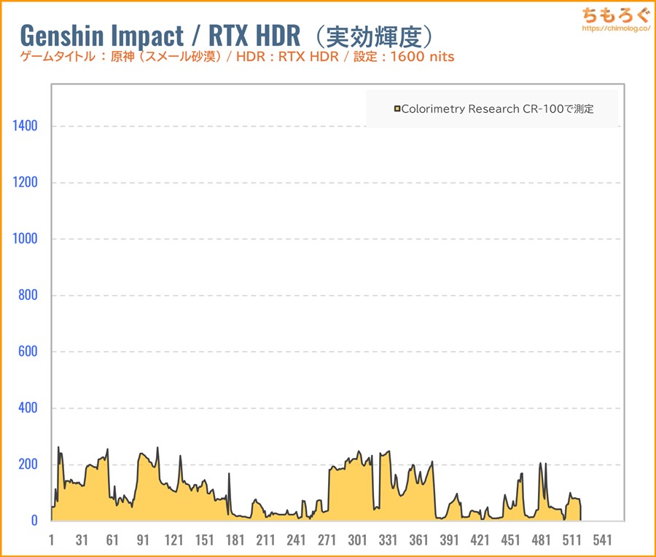Click the x-axis label 61

point(112,540)
